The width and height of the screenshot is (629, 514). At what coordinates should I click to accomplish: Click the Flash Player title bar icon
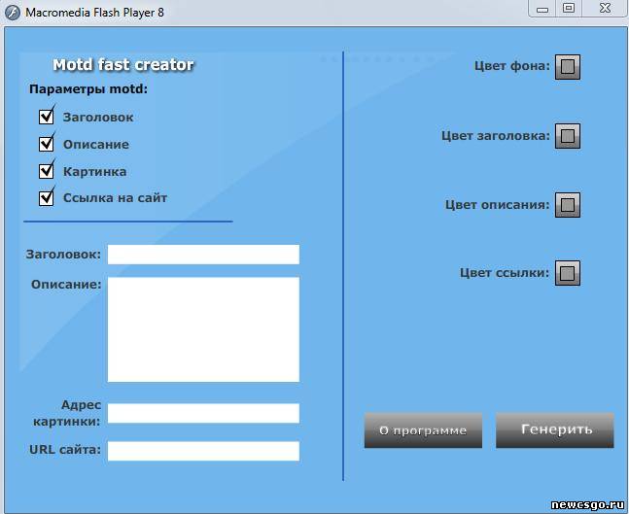pyautogui.click(x=12, y=11)
